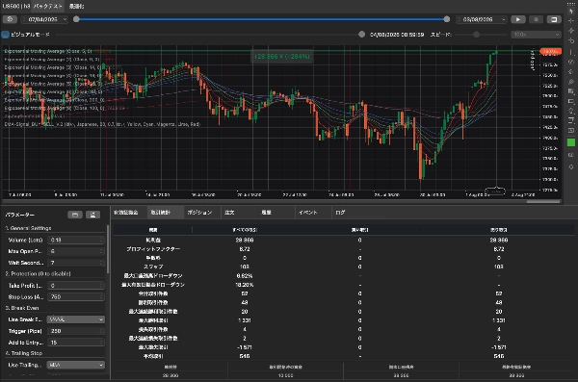Click the 04/08/2025 visual mode timestamp
Viewport: 578px width, 382px height.
pyautogui.click(x=397, y=35)
